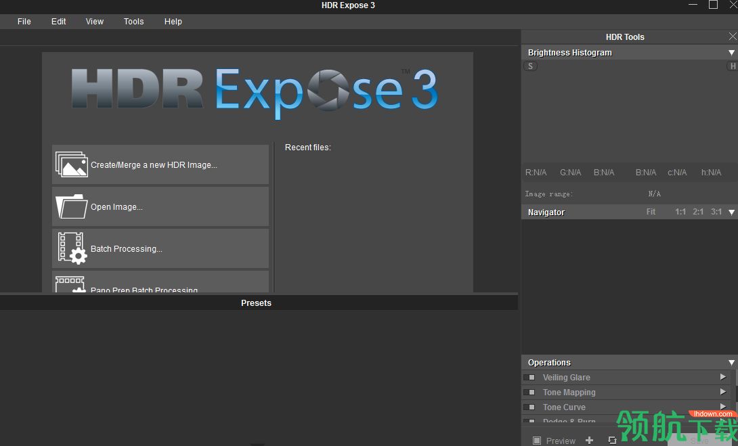The height and width of the screenshot is (446, 738).
Task: Expand the Tone Mapping settings arrow
Action: tap(723, 391)
